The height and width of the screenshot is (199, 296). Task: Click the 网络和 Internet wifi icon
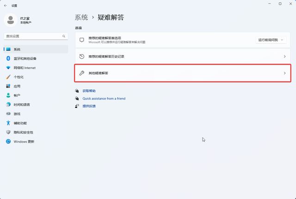[8, 68]
